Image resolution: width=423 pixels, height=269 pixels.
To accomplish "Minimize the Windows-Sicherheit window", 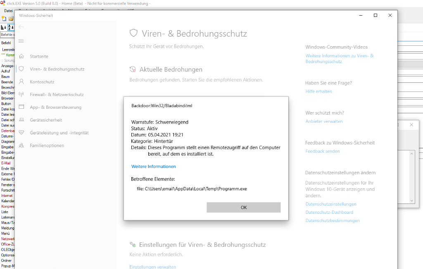I will tap(361, 15).
